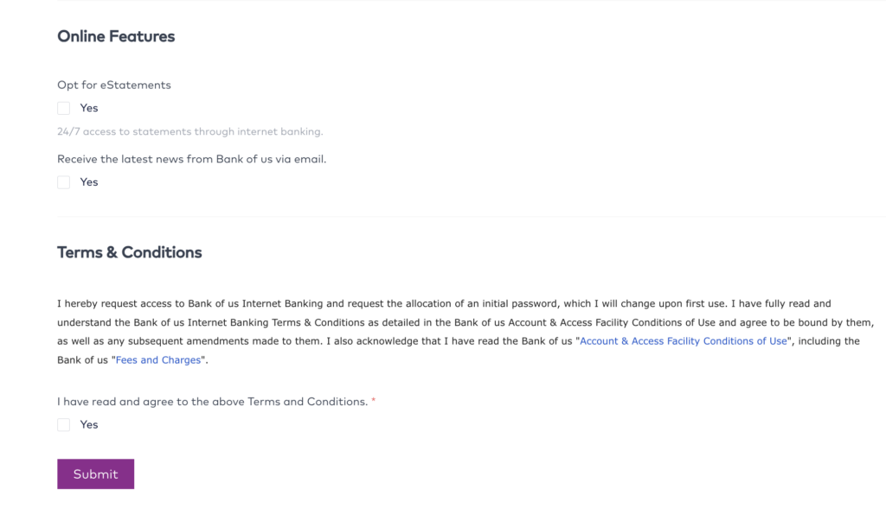Click the 'Opt for eStatements' field label
This screenshot has width=886, height=508.
point(114,85)
